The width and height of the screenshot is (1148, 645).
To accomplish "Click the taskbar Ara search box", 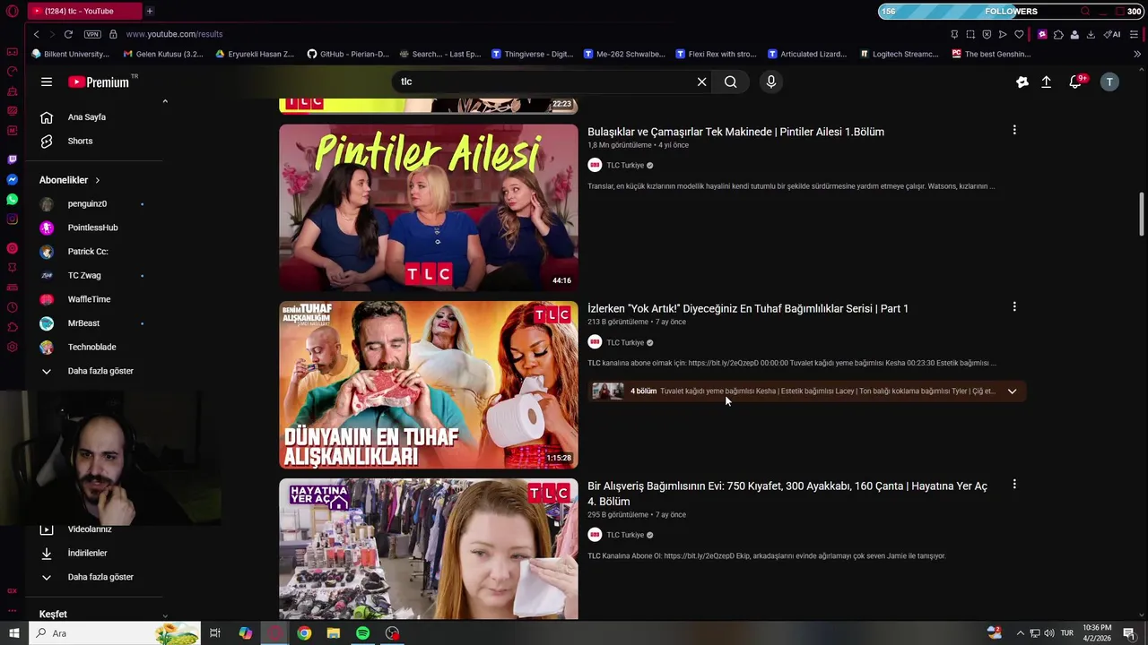I will point(115,633).
